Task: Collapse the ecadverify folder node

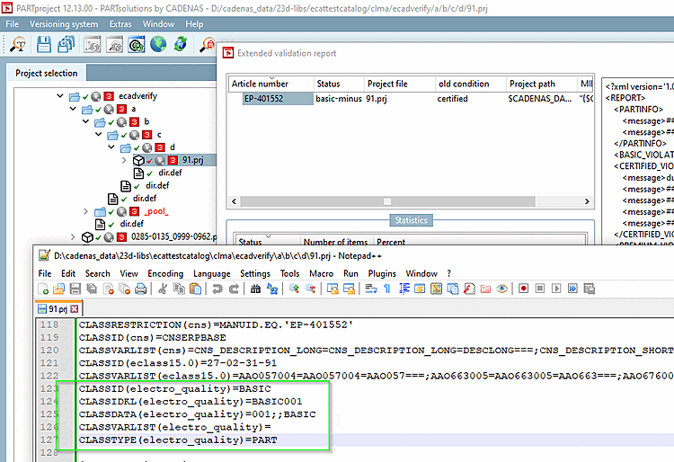Action: [x=60, y=96]
